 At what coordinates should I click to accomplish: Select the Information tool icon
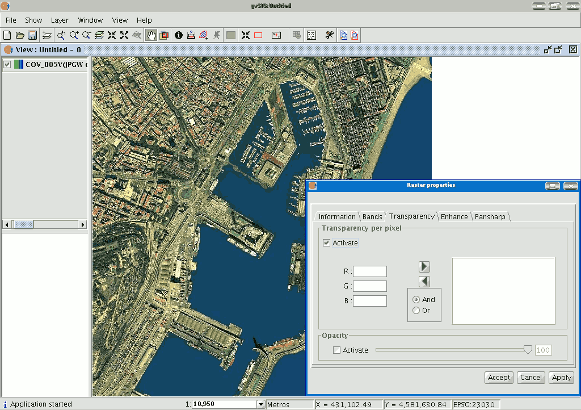179,35
